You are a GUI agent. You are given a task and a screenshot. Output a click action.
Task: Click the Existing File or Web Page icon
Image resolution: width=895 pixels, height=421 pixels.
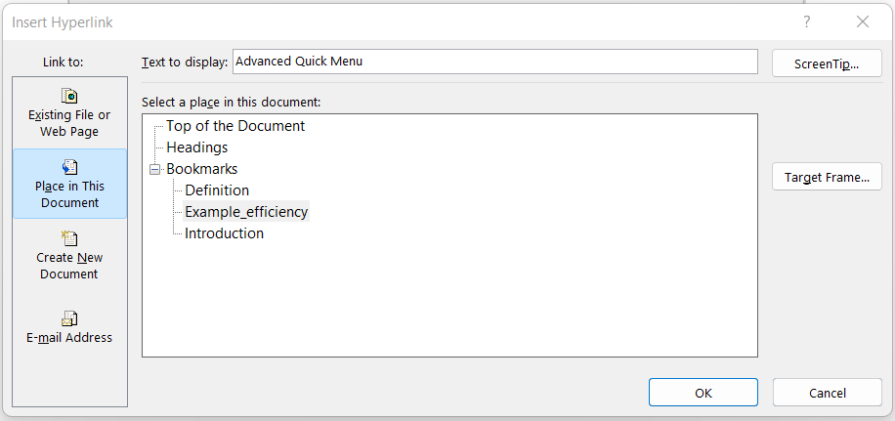[69, 96]
